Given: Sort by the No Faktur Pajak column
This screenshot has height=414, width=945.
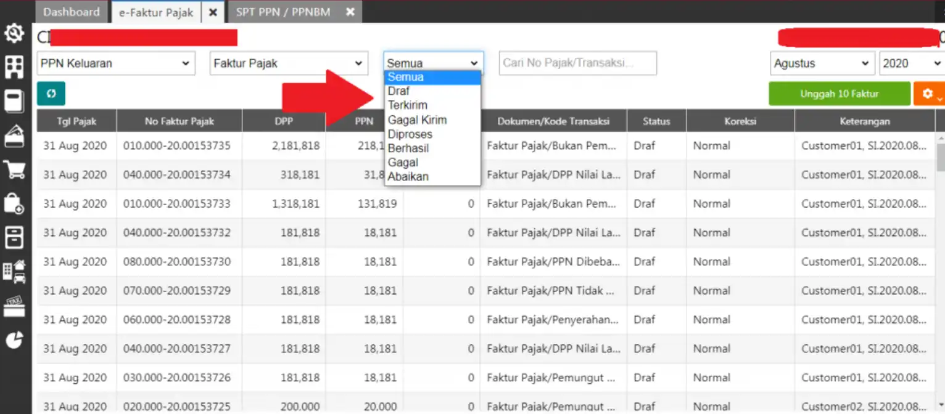Looking at the screenshot, I should [180, 121].
